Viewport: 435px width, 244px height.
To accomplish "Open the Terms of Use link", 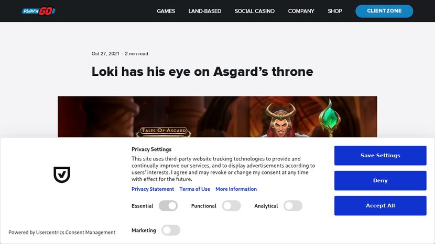I will pyautogui.click(x=194, y=189).
